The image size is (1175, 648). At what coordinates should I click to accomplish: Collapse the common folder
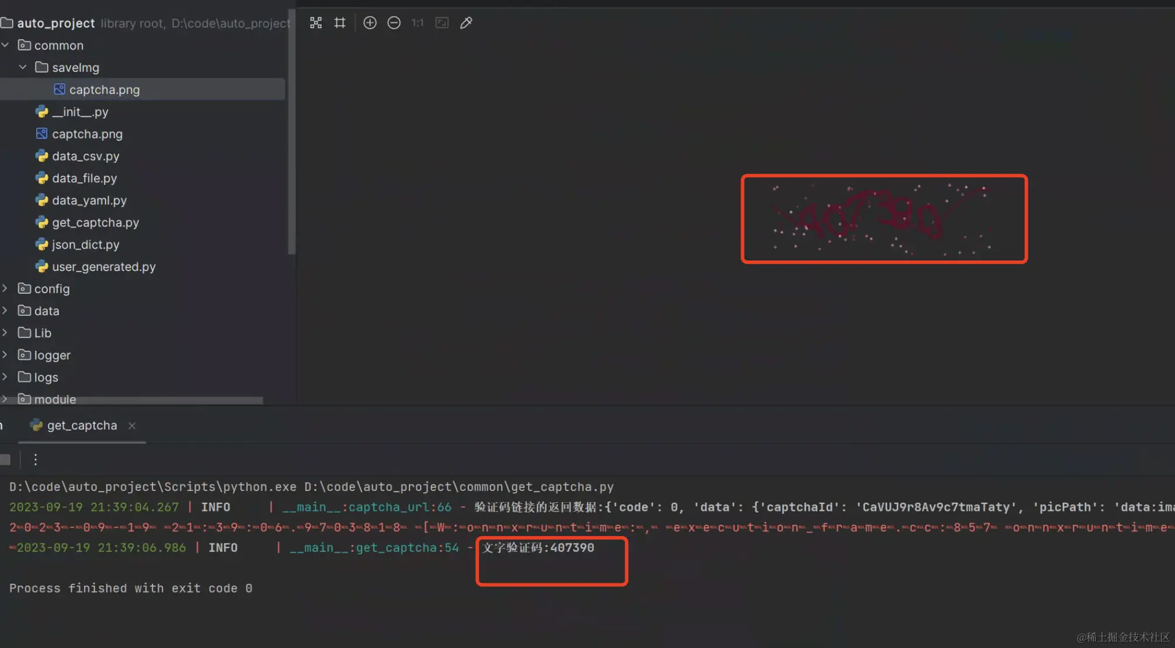tap(5, 45)
